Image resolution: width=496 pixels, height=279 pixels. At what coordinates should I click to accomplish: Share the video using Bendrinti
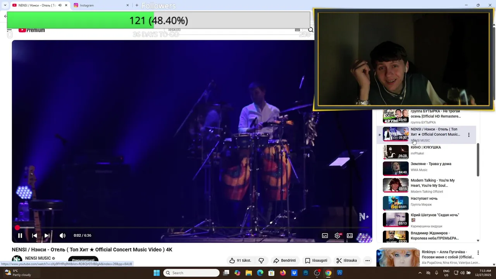coord(285,260)
